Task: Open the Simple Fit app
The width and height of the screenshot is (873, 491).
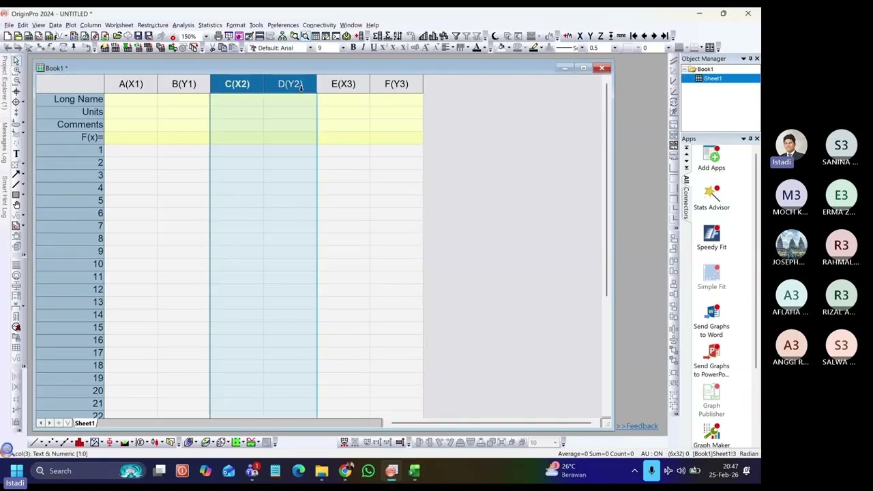Action: pyautogui.click(x=711, y=278)
